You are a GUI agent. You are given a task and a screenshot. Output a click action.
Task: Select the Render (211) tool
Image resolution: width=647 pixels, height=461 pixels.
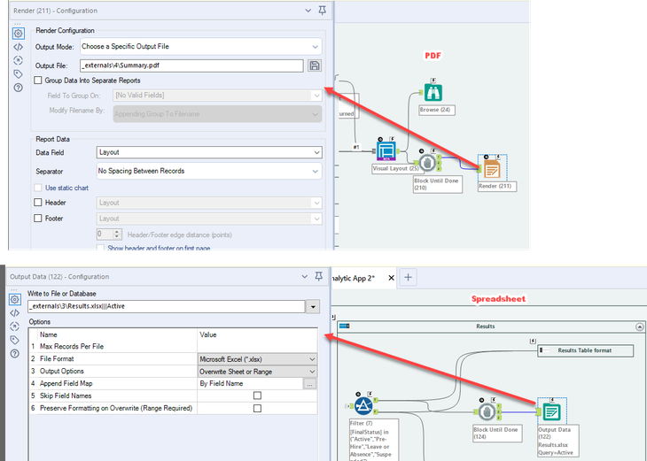tap(492, 168)
